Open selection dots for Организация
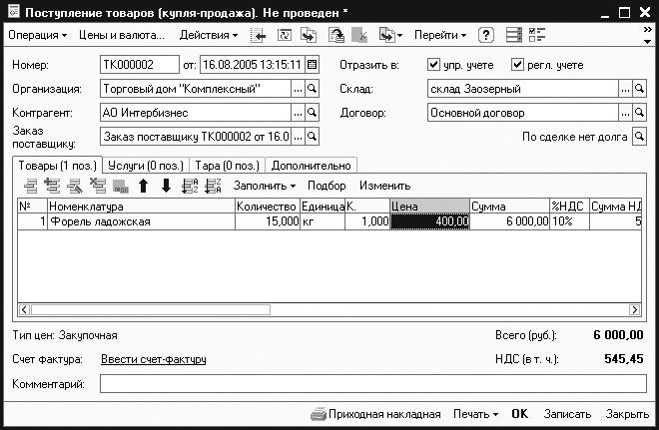Viewport: 659px width, 430px height. (298, 89)
